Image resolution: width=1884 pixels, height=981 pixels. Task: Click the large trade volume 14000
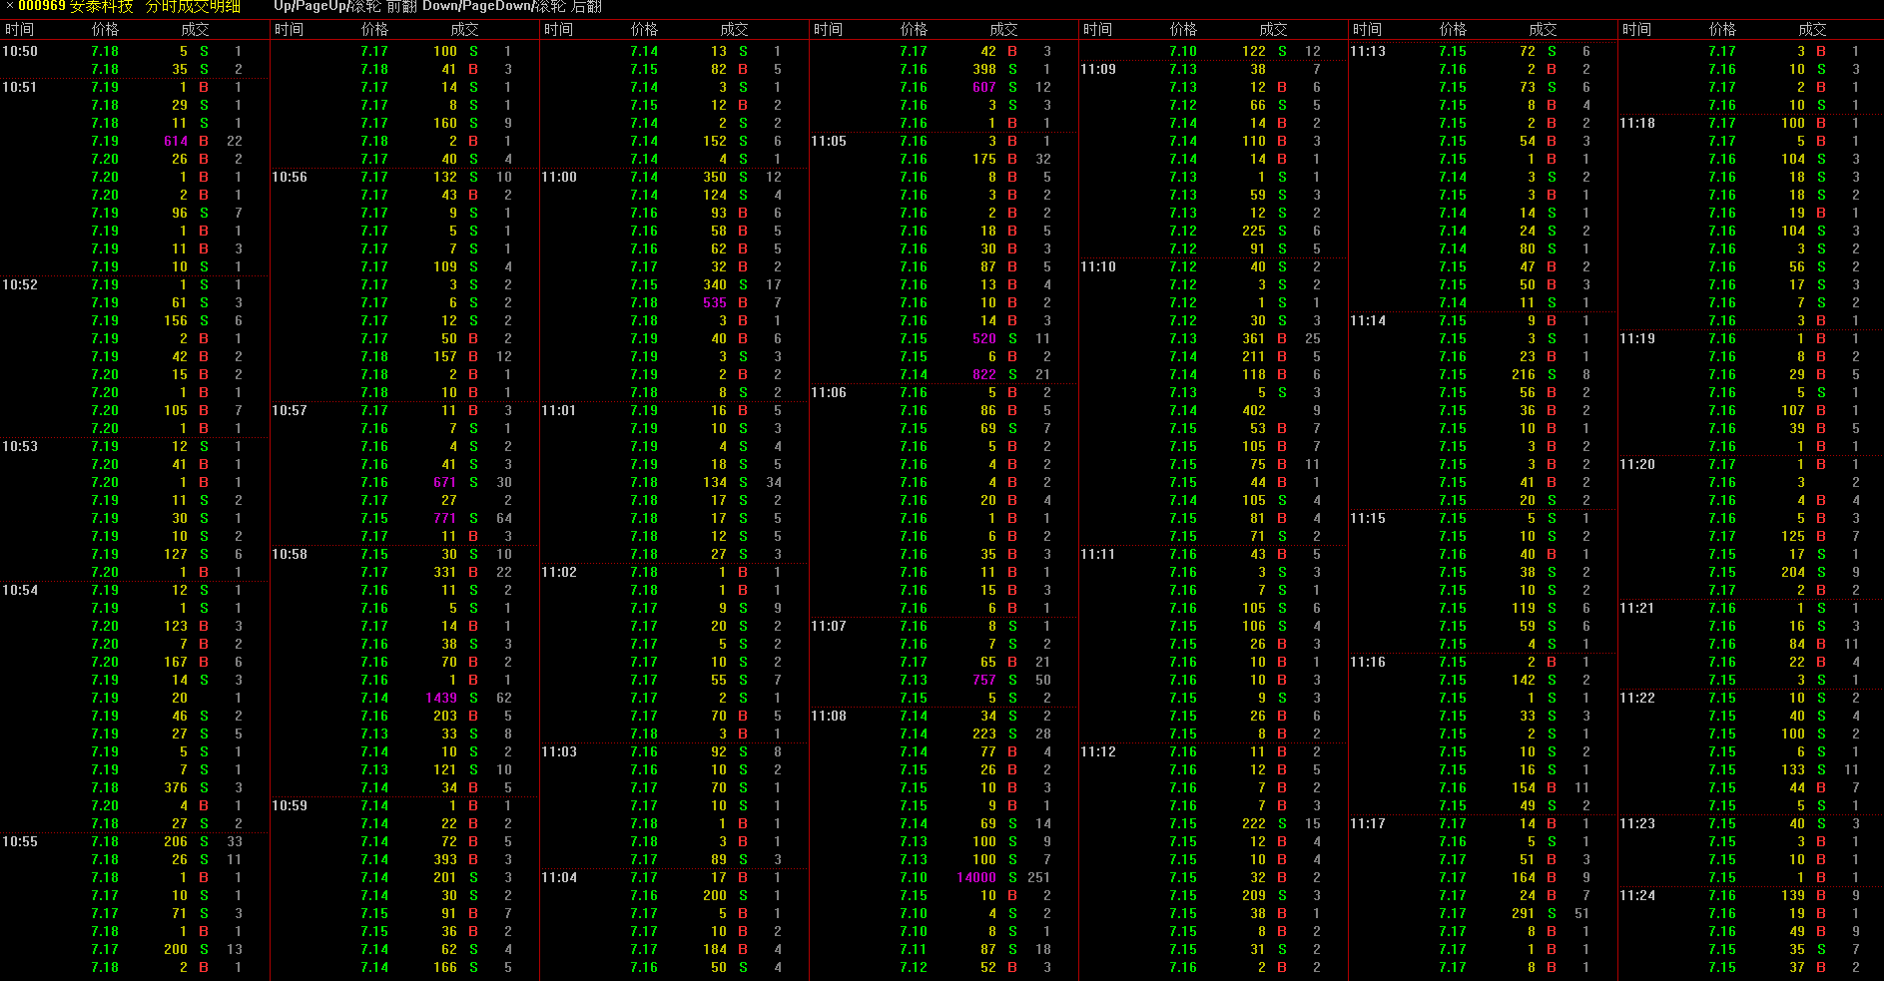976,877
